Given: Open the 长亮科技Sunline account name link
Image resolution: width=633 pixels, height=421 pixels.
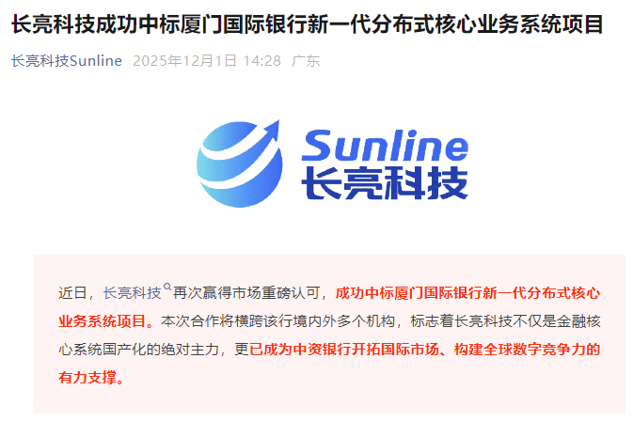Looking at the screenshot, I should (x=67, y=61).
